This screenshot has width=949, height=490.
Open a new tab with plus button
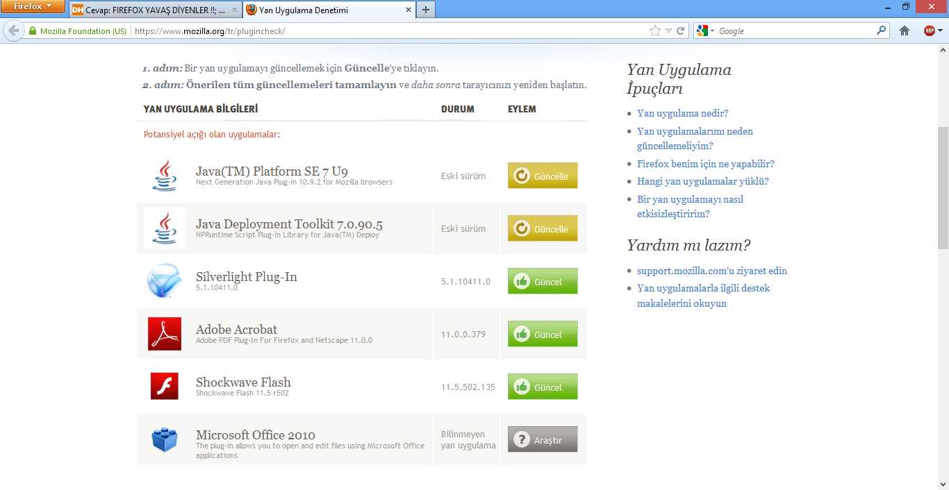coord(425,10)
